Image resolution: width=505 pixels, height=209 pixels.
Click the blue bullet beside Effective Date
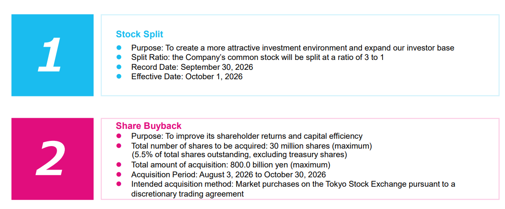(x=119, y=76)
